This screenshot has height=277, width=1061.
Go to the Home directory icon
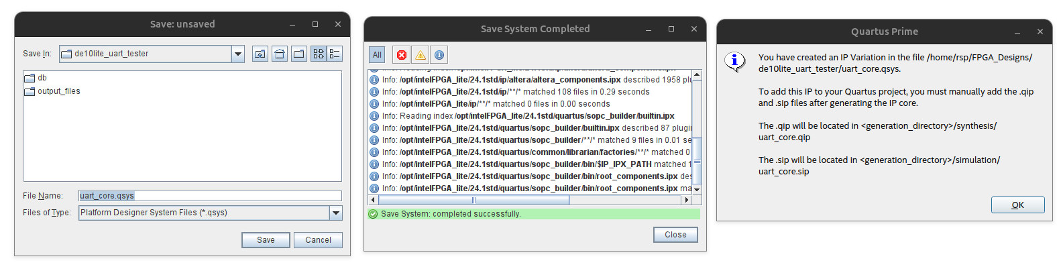point(280,54)
